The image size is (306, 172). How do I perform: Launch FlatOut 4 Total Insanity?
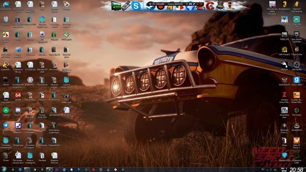click(296, 7)
